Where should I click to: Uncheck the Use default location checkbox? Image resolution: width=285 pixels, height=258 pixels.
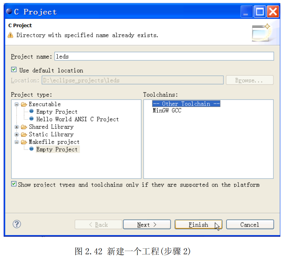[x=13, y=69]
